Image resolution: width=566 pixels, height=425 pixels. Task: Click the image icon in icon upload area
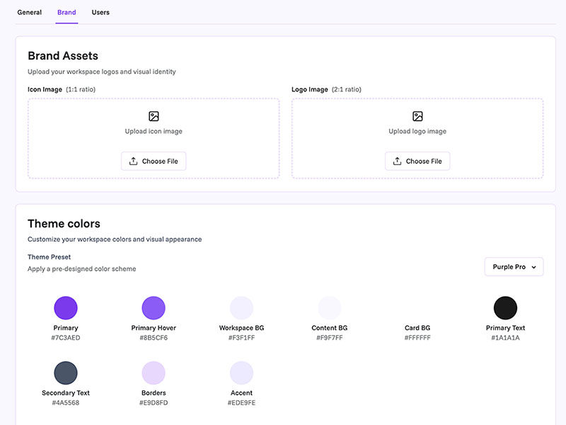[154, 116]
